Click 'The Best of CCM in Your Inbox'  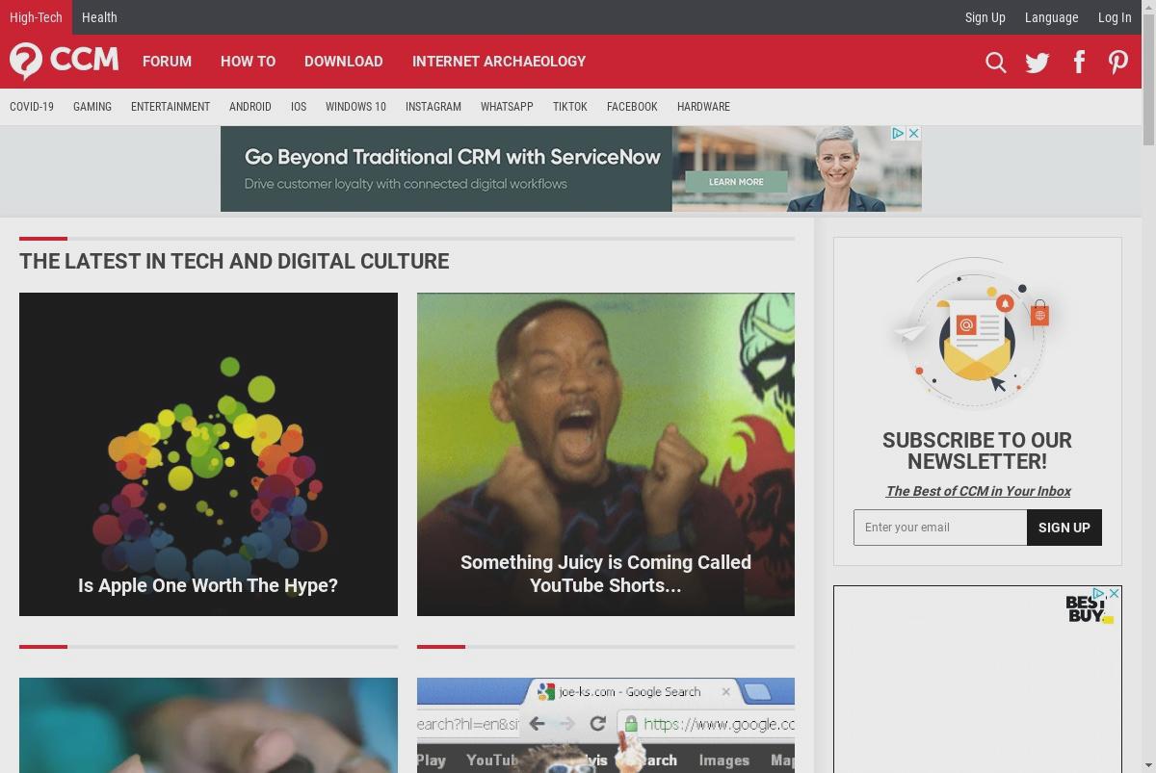978,491
